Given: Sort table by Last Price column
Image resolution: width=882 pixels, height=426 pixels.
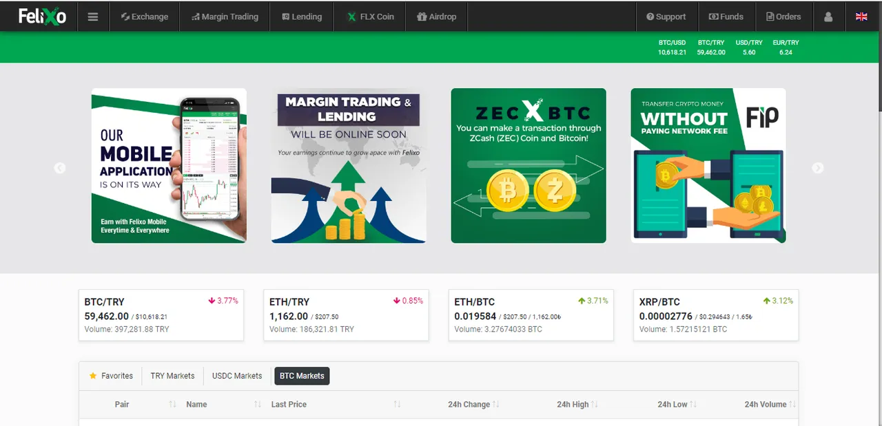Looking at the screenshot, I should pos(336,404).
